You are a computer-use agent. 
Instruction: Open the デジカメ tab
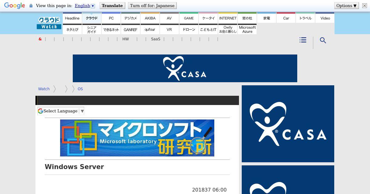tap(130, 18)
